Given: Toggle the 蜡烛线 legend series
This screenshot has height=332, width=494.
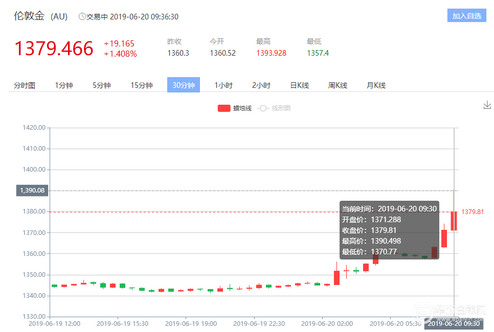Looking at the screenshot, I should [235, 108].
